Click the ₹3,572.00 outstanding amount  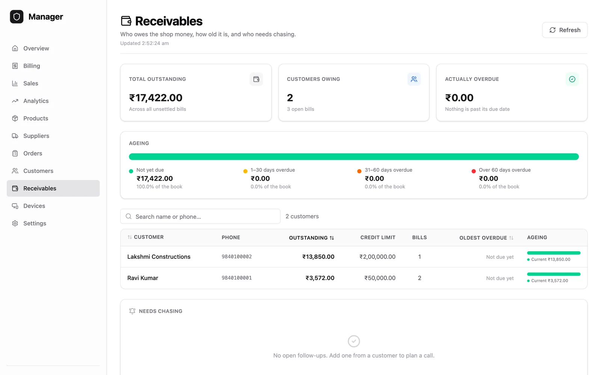(x=320, y=278)
